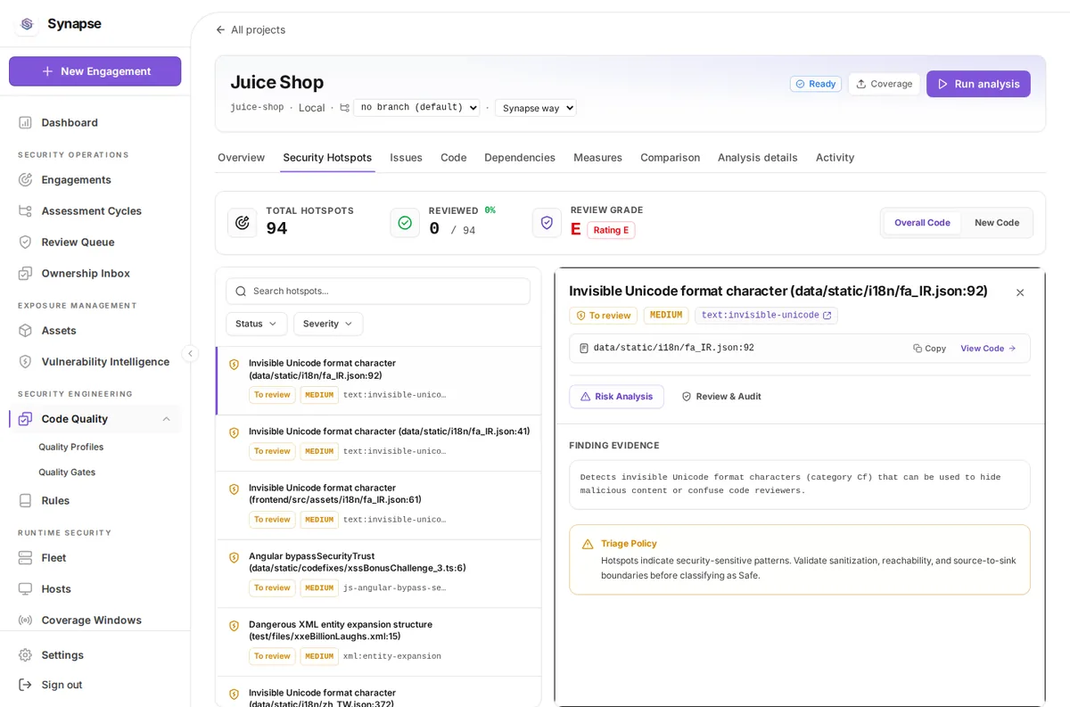
Task: Open the Severity filter dropdown
Action: point(328,324)
